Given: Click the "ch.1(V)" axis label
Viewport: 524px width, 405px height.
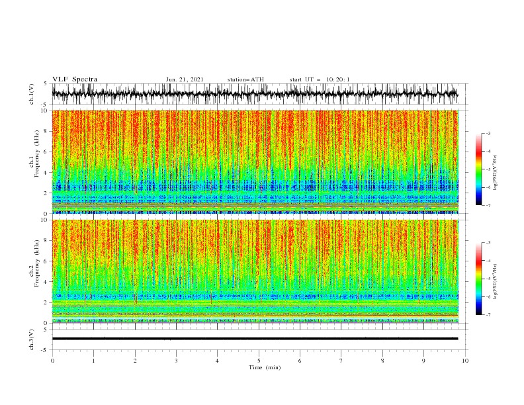Looking at the screenshot, I should [x=32, y=94].
